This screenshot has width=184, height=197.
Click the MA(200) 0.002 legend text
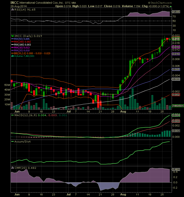click(22, 42)
